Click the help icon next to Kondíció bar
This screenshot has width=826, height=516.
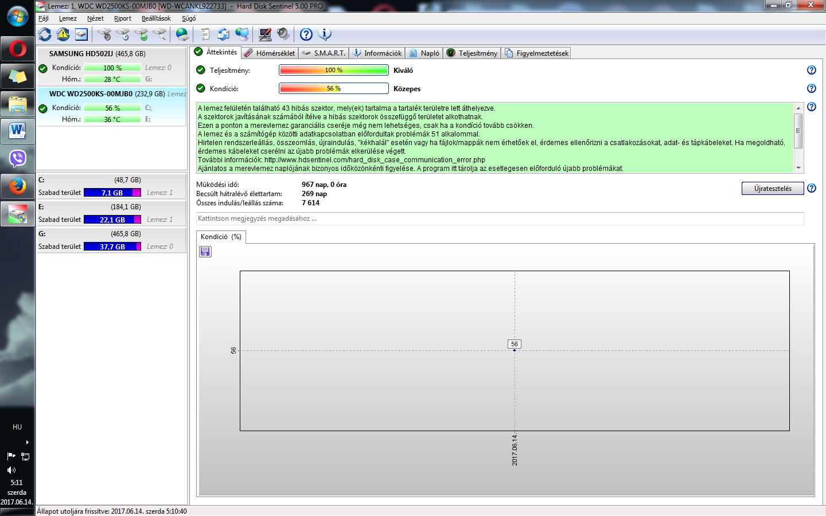pos(812,88)
